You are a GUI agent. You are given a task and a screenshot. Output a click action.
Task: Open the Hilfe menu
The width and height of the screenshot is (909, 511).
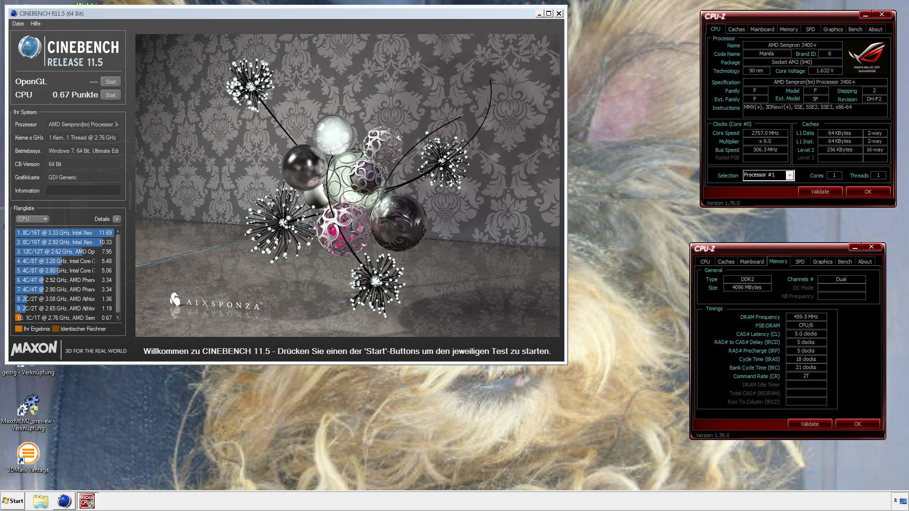click(x=36, y=24)
